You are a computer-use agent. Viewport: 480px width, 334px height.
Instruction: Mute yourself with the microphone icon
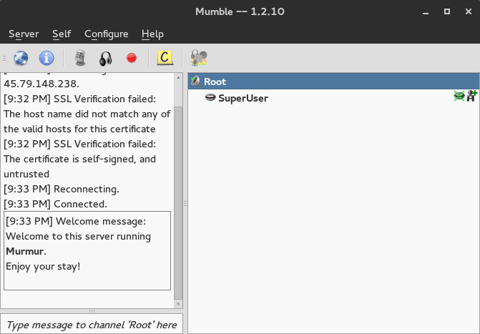click(81, 58)
